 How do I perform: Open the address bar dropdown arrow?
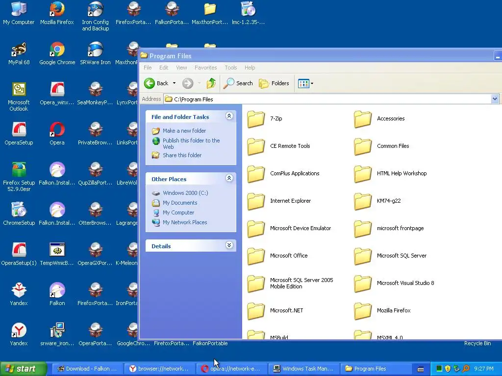tap(495, 99)
